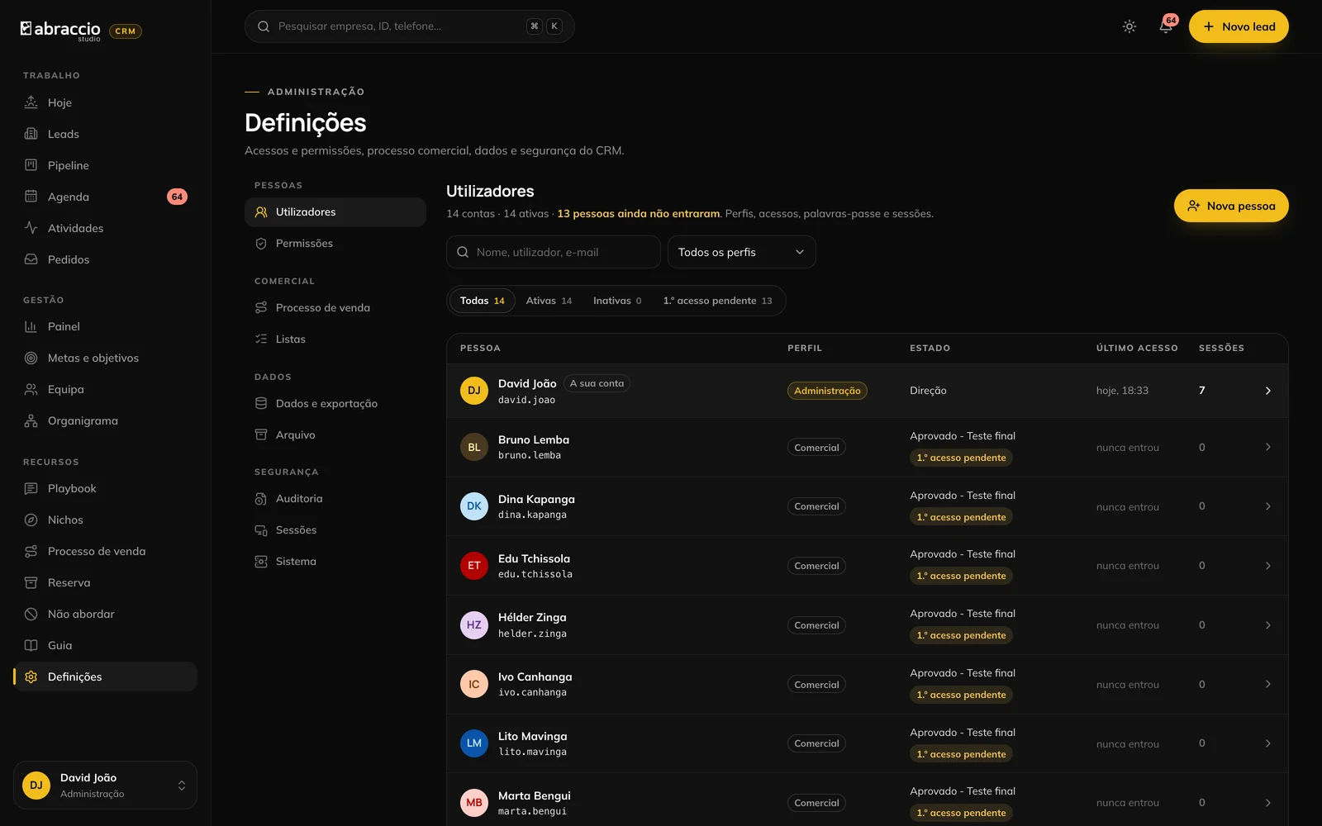Open Hoje in the sidebar
1322x826 pixels.
[x=105, y=102]
